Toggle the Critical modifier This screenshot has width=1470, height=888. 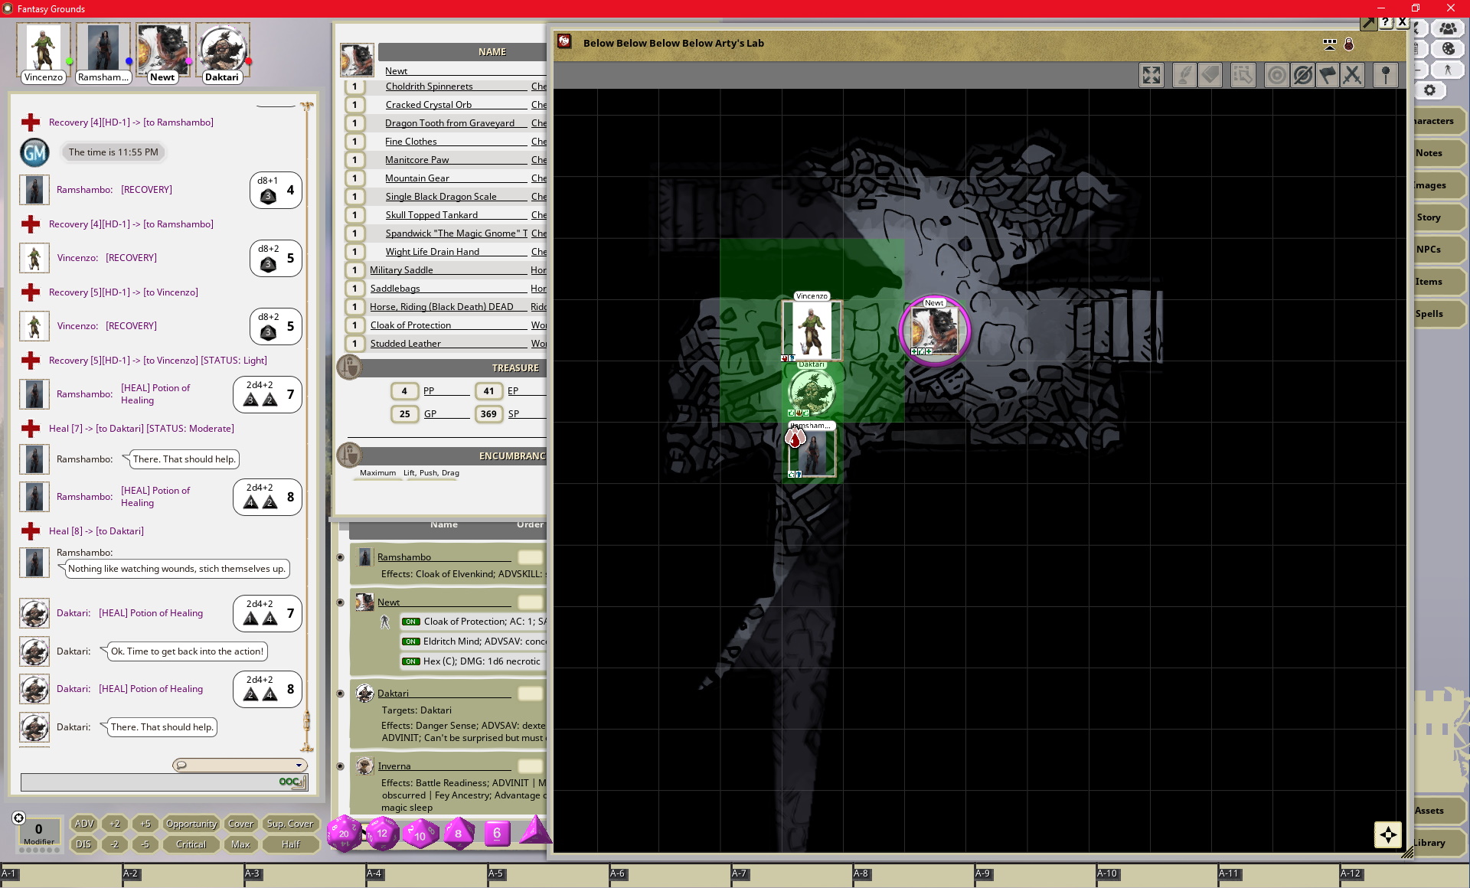[x=191, y=844]
